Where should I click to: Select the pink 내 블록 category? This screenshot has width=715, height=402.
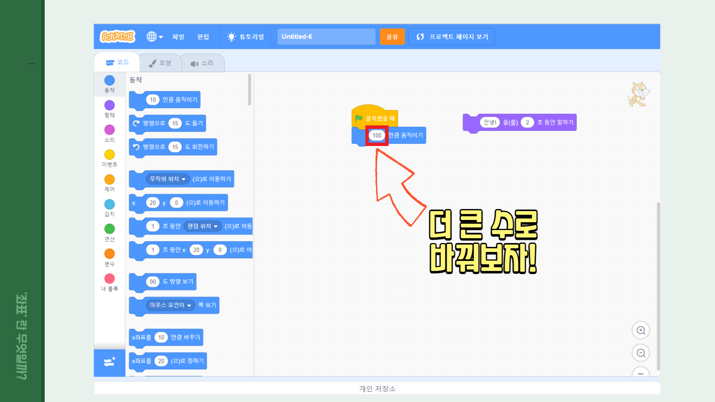[109, 278]
